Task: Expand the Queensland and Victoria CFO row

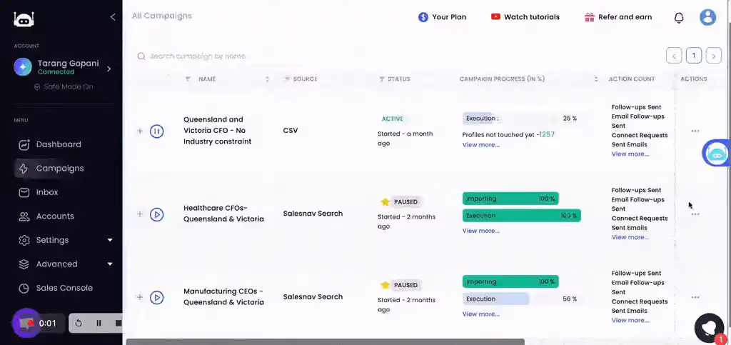Action: click(x=139, y=131)
